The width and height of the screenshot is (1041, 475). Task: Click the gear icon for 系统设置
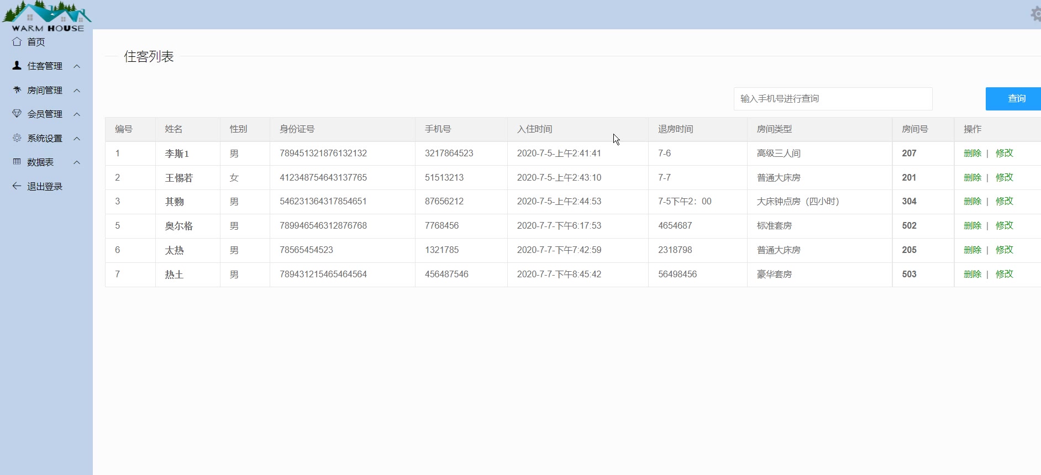click(x=17, y=138)
